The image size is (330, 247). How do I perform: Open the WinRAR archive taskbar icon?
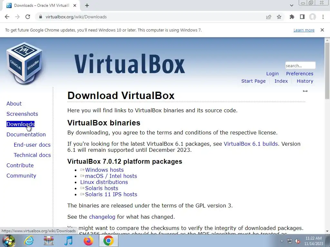49,241
